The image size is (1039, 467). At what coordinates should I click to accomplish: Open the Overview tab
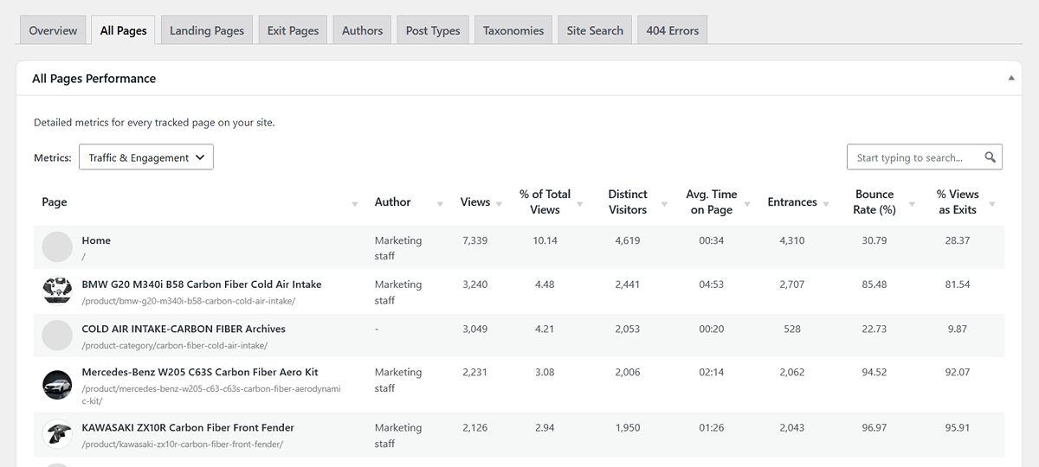coord(53,30)
